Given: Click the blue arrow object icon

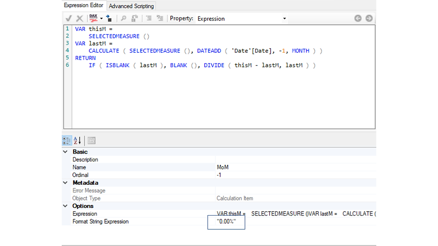Looking at the screenshot, I should coord(109,18).
